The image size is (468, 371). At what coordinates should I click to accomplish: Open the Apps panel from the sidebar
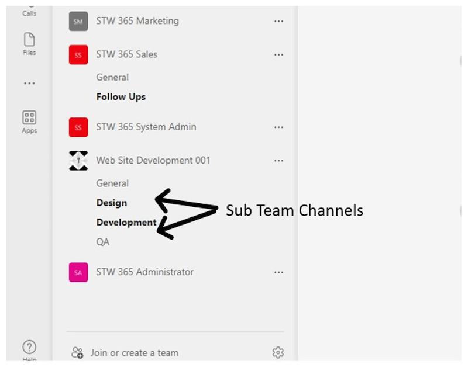(x=29, y=120)
